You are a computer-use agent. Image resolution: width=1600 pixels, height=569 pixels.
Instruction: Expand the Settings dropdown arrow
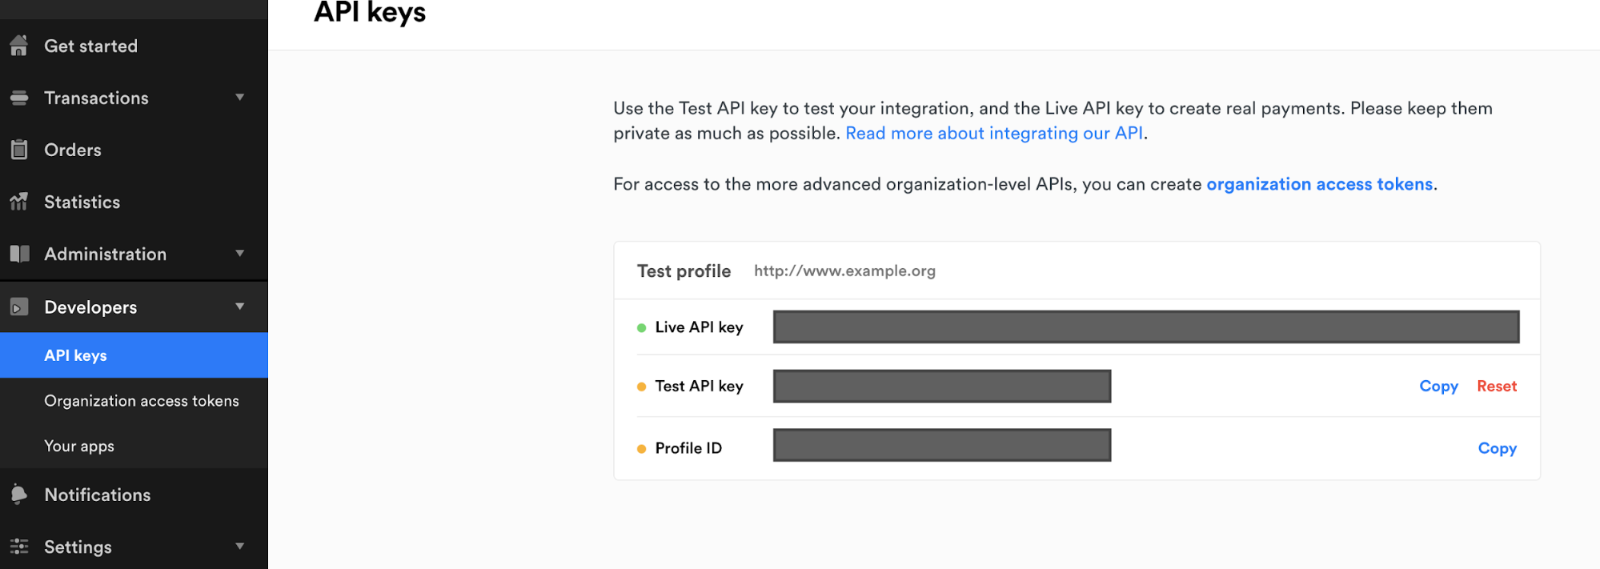(239, 547)
